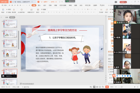140x93 pixels.
Task: Toggle the unchecked 自动 advance checkbox
Action: tap(109, 71)
